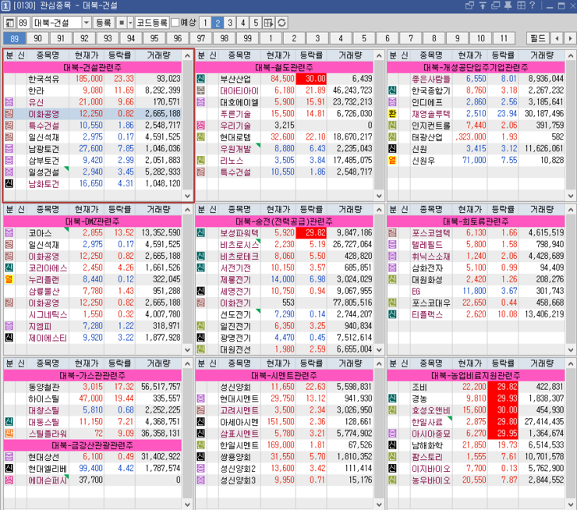Enable the 예상 checkbox
577x510 pixels.
[x=175, y=23]
